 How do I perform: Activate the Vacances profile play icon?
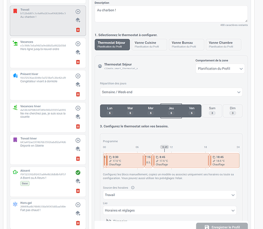pos(78,44)
